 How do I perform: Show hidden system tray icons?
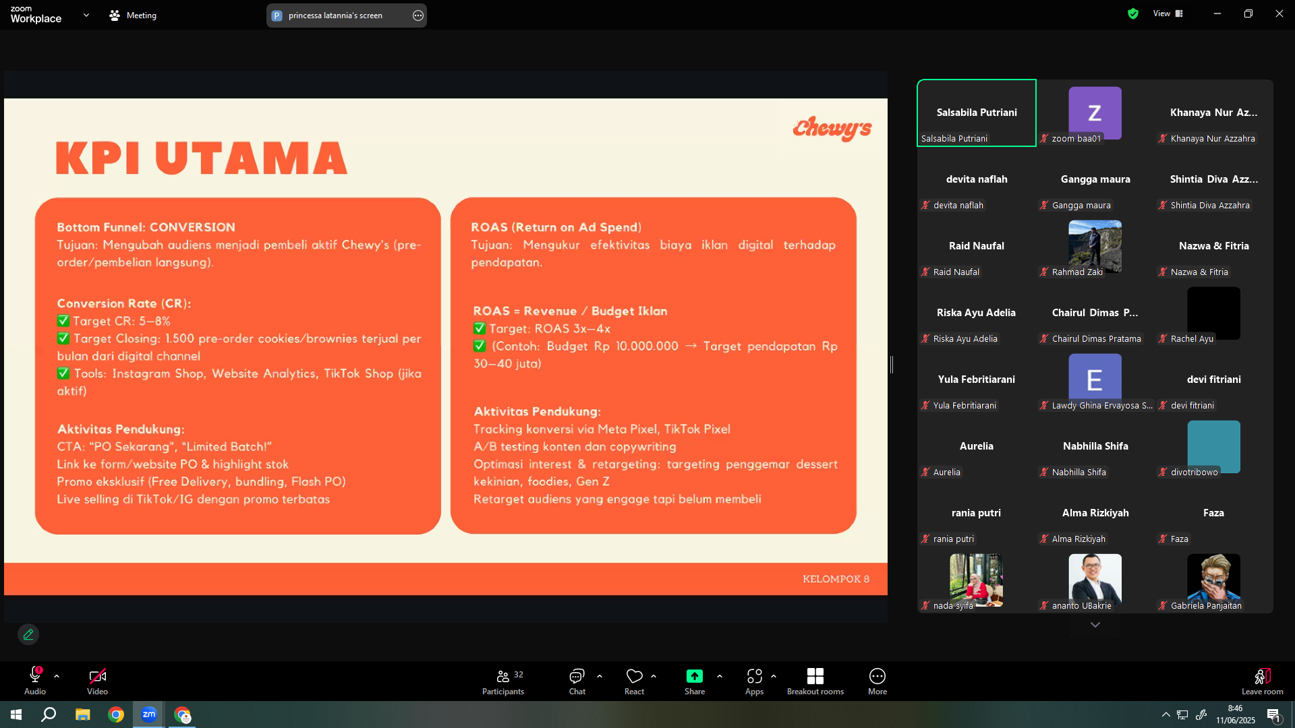[x=1165, y=715]
